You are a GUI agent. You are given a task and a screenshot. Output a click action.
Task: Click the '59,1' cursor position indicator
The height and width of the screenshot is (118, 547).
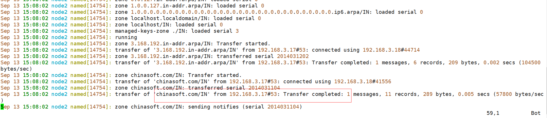(x=493, y=113)
